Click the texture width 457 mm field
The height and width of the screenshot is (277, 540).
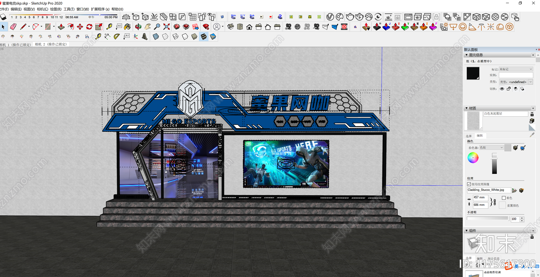(481, 197)
